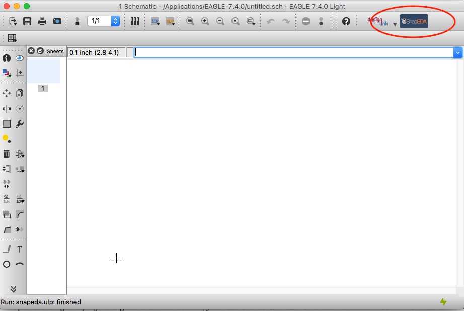The image size is (464, 311).
Task: Expand more tools with double chevron
Action: tap(13, 289)
